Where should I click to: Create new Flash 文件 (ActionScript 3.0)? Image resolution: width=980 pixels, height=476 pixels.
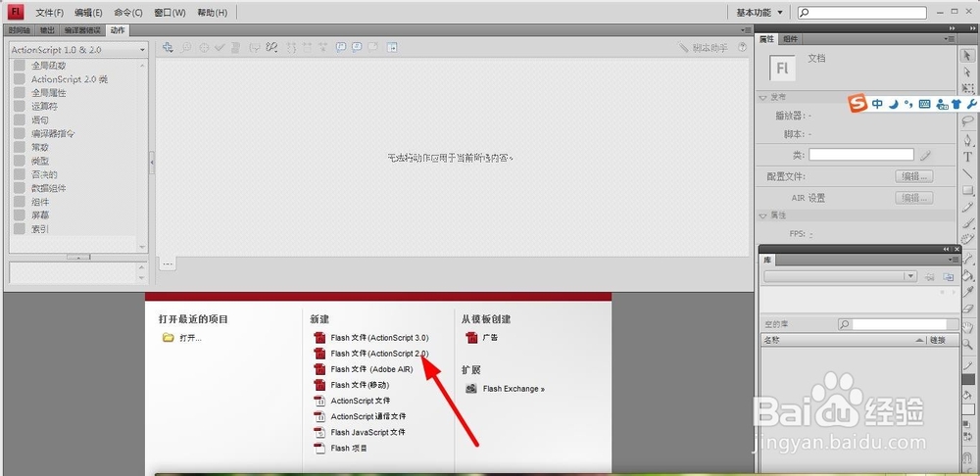click(371, 337)
